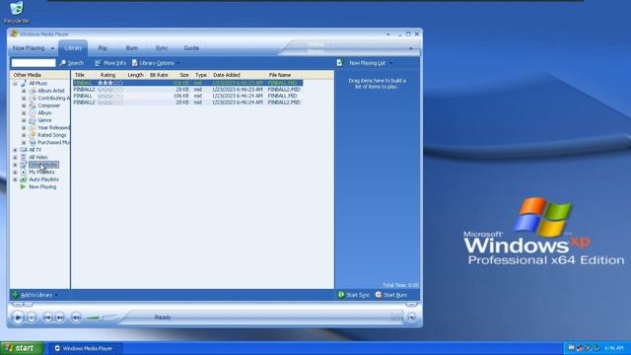Image resolution: width=631 pixels, height=355 pixels.
Task: Sort by Size column header
Action: [184, 75]
